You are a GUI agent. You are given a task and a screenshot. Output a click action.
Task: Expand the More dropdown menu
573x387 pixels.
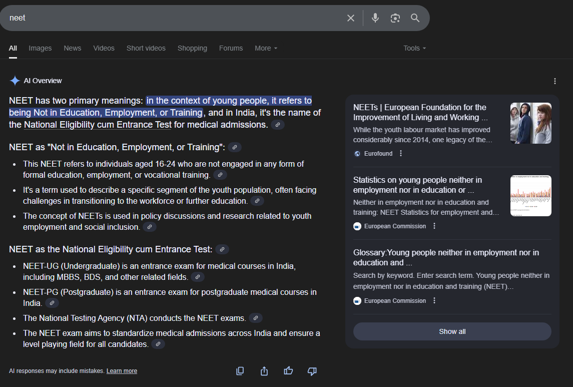coord(266,48)
